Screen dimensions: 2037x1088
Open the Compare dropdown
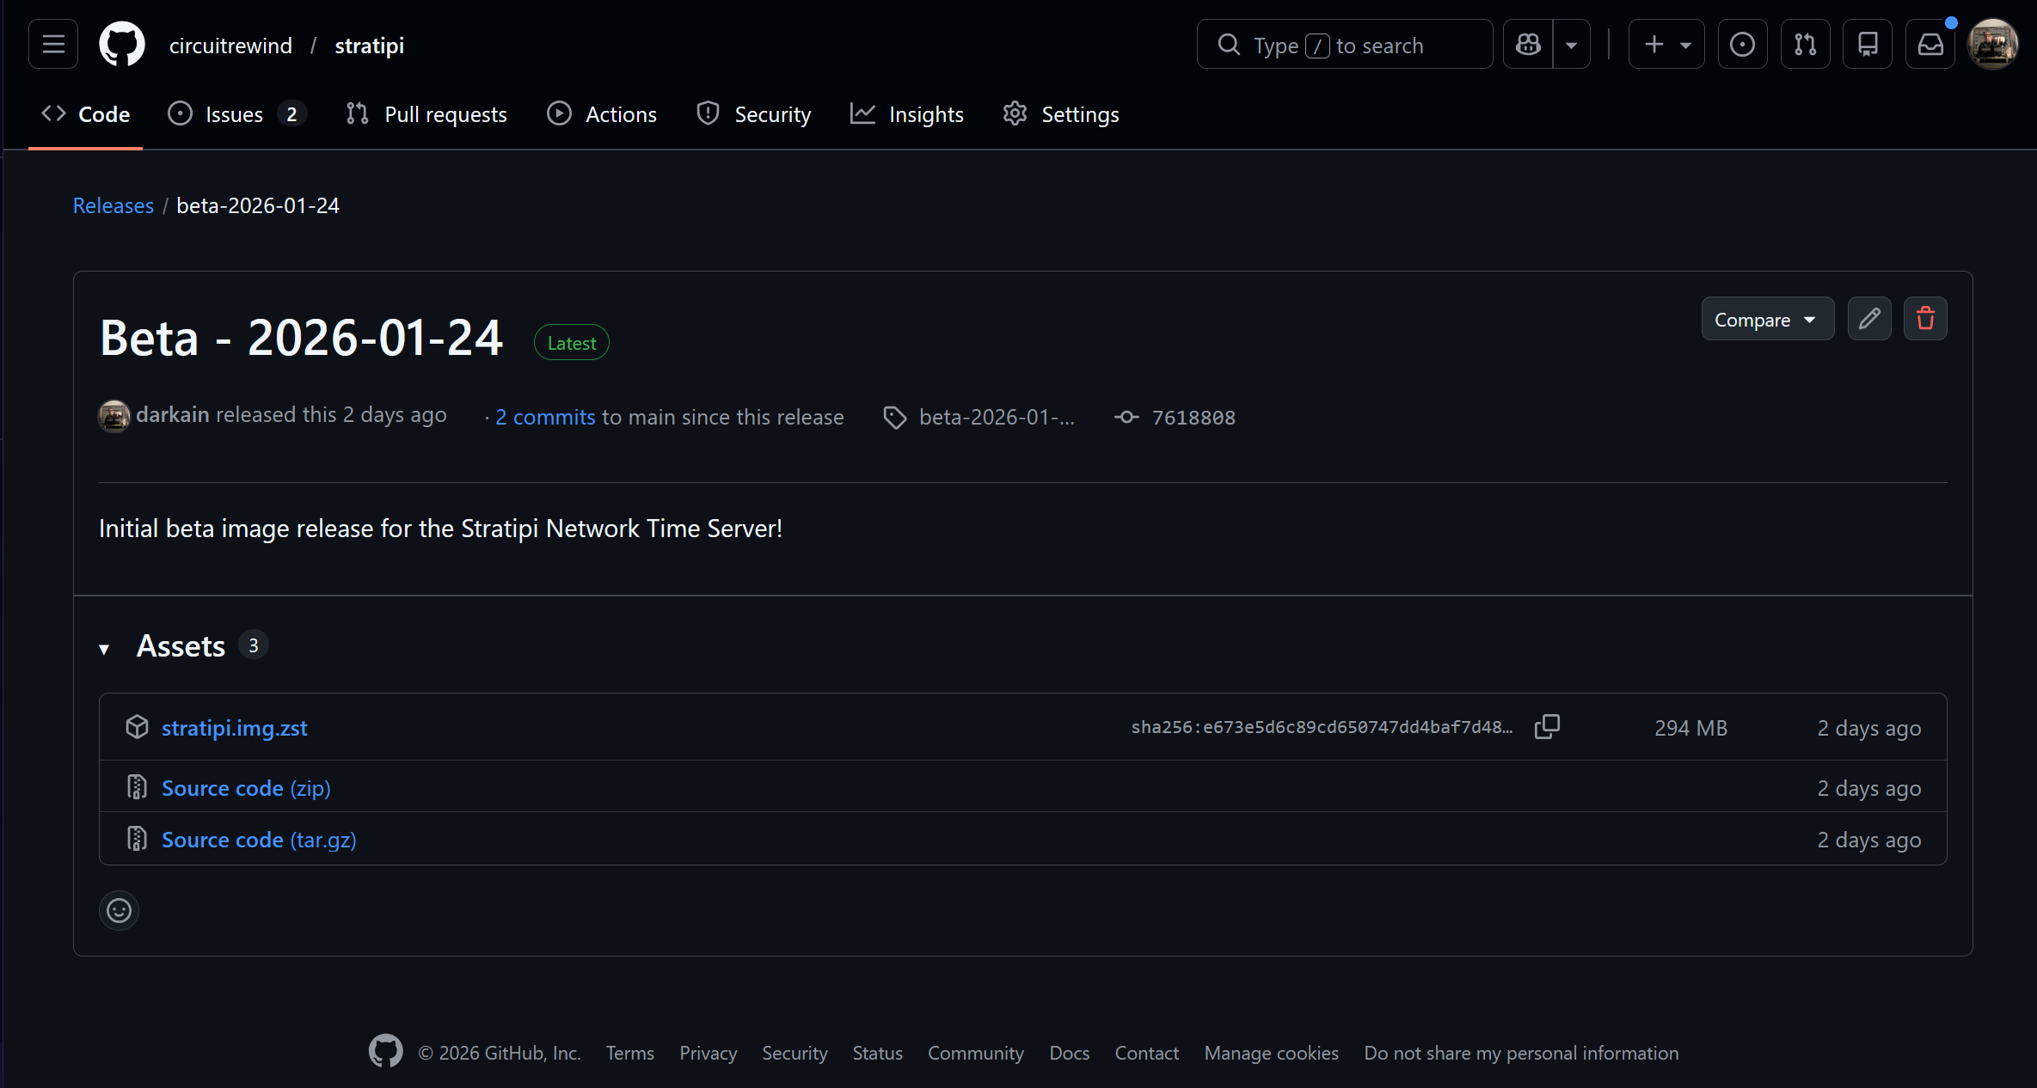tap(1766, 320)
